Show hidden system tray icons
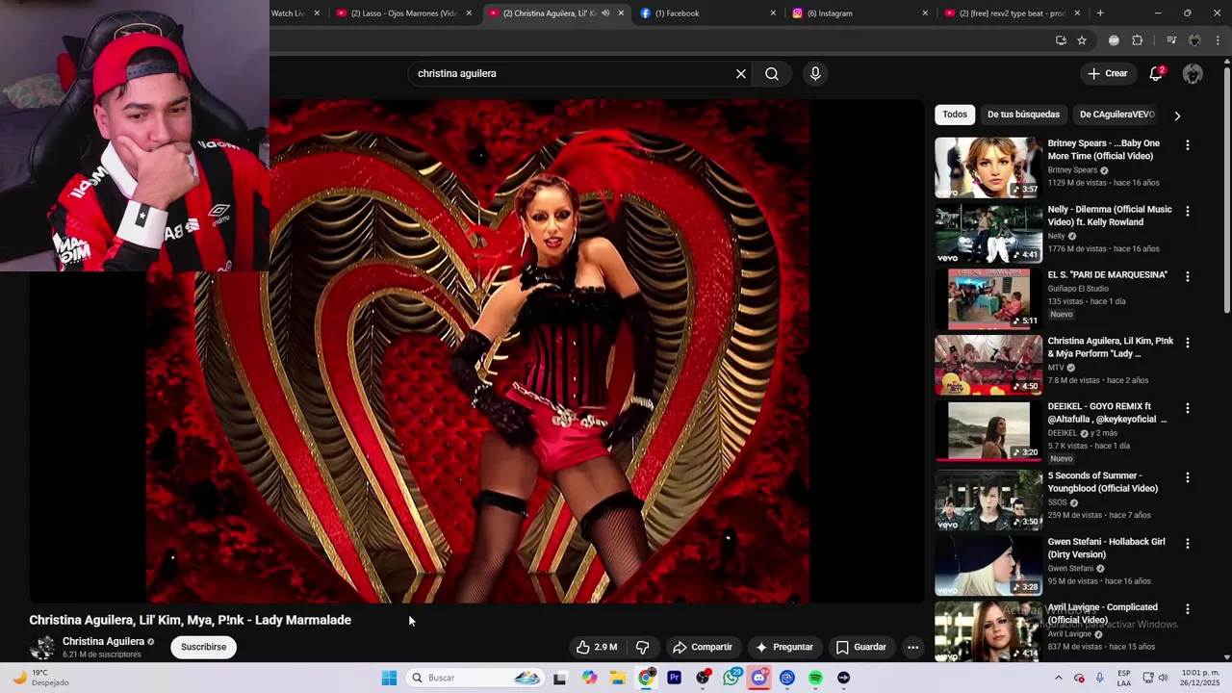Image resolution: width=1232 pixels, height=693 pixels. point(1059,678)
